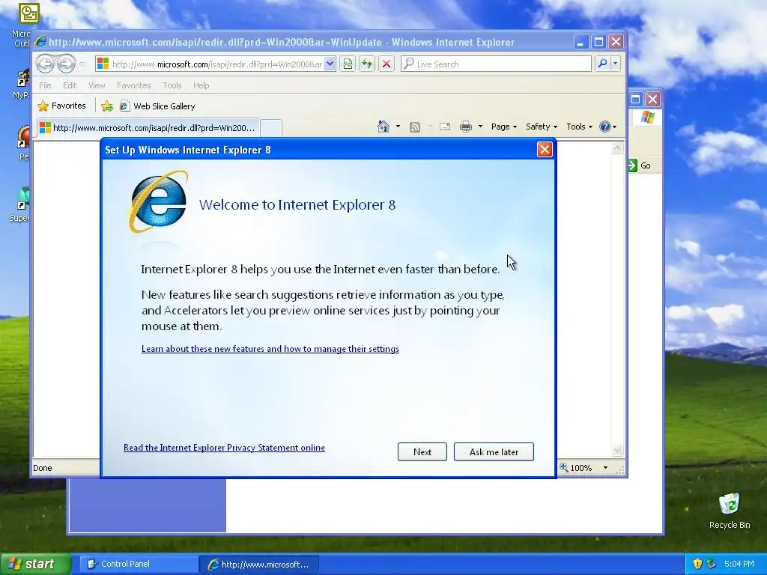The width and height of the screenshot is (767, 575).
Task: Open Internet Explorer Privacy Statement online link
Action: coord(224,448)
